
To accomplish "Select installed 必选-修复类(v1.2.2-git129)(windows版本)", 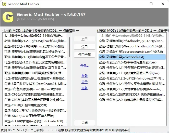I will coord(132,78).
